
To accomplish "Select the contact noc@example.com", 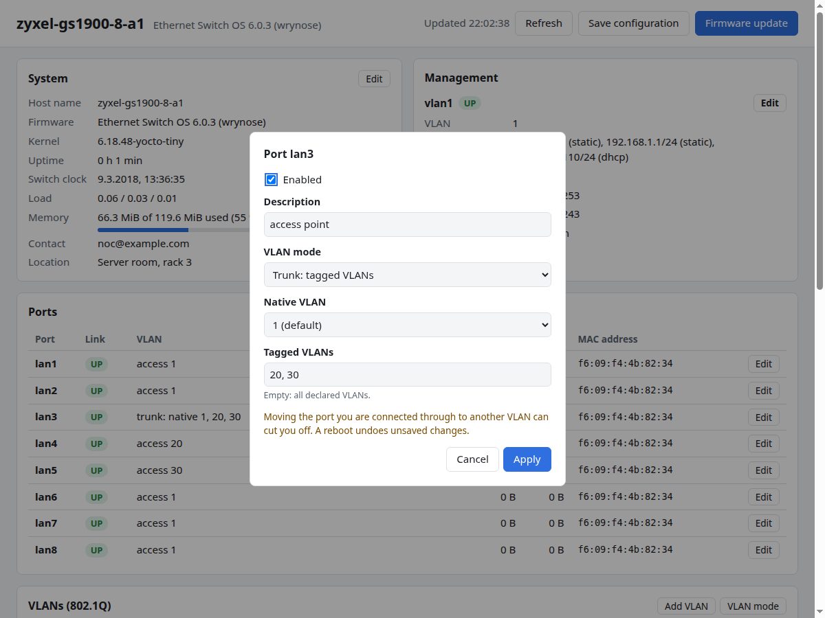I will (x=143, y=244).
